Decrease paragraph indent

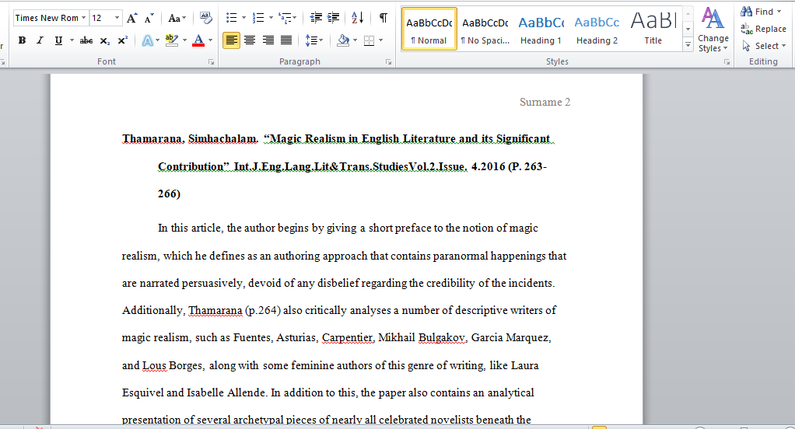pyautogui.click(x=316, y=18)
